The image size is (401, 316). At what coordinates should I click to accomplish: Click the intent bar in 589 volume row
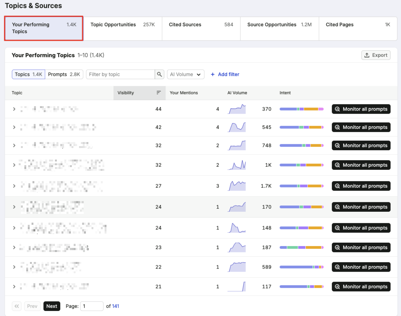click(x=302, y=267)
